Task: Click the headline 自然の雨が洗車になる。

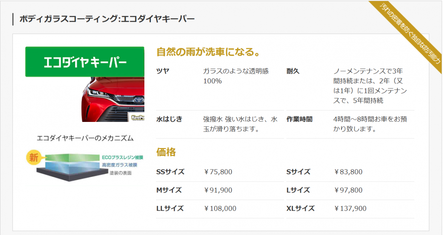Action: coord(208,52)
